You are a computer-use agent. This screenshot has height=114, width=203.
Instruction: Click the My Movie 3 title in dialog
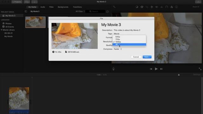(111, 25)
